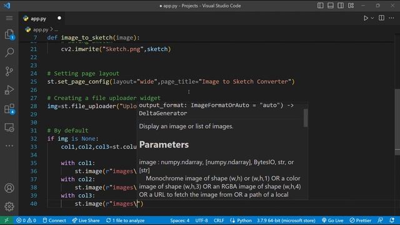The width and height of the screenshot is (400, 225).
Task: Open the hamburger application menu
Action: point(9,18)
